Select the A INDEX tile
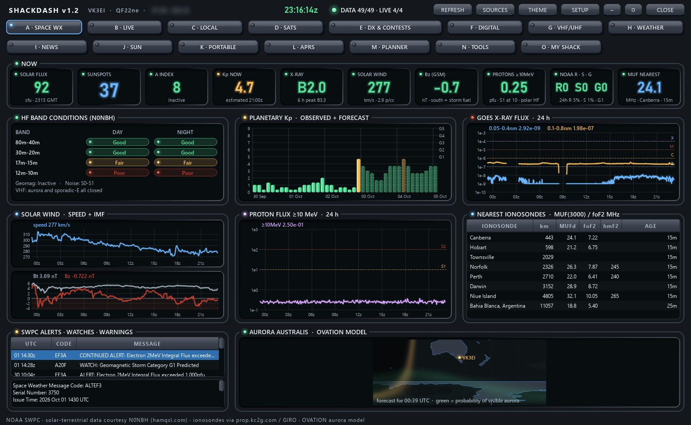691x425 pixels. tap(177, 87)
